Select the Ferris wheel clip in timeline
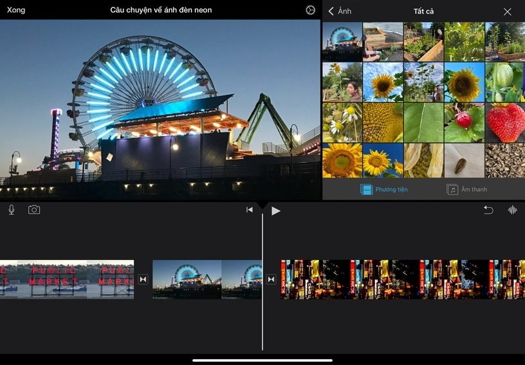Screen dimensions: 525x365 206,279
